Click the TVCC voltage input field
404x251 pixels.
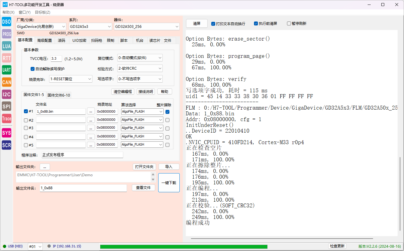[x=56, y=58]
